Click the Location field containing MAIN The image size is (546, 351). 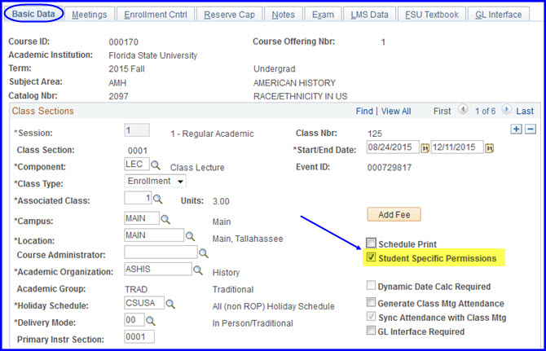pyautogui.click(x=154, y=235)
